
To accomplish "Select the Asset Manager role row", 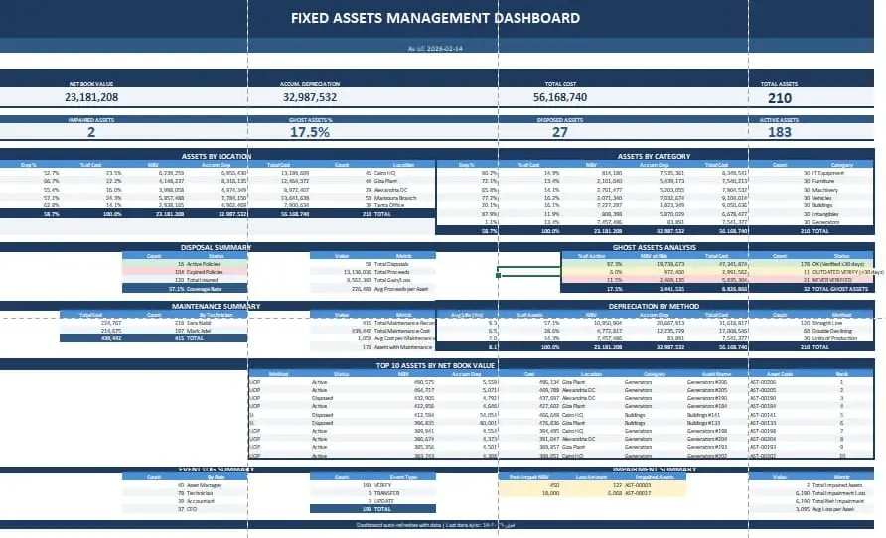I will 185,485.
